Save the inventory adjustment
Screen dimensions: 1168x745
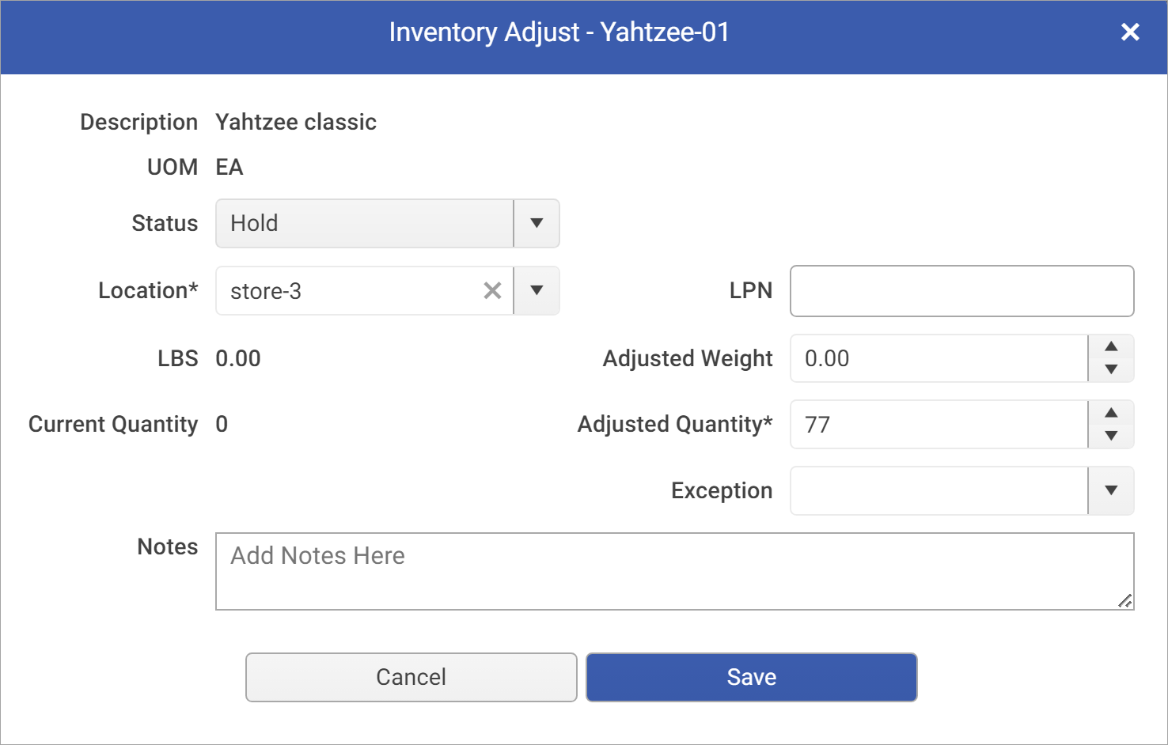pyautogui.click(x=750, y=677)
